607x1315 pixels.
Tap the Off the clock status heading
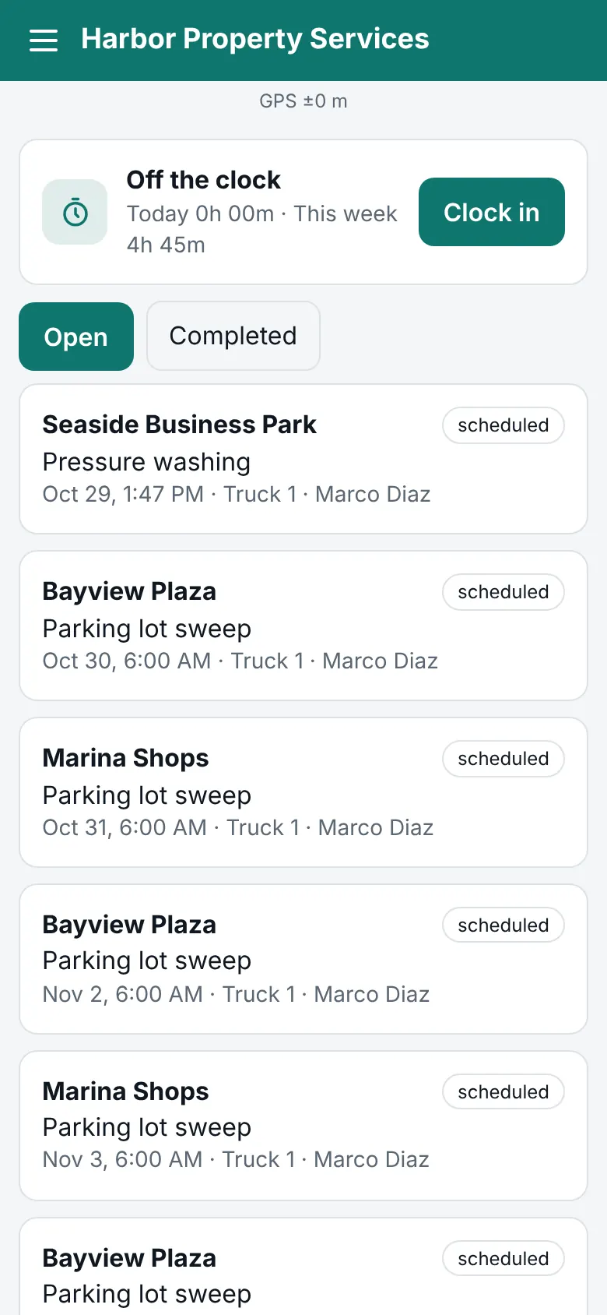pos(204,180)
